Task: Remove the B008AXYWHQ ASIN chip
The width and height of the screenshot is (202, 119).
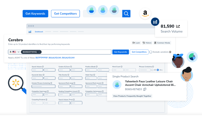Action: coord(39,52)
